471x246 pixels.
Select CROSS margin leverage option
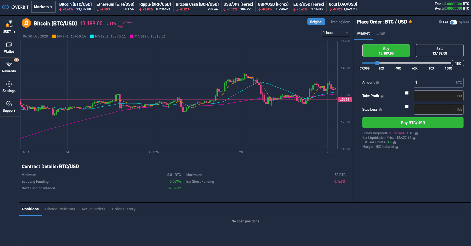pyautogui.click(x=365, y=68)
